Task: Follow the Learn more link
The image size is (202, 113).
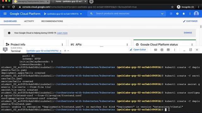Action: [x=62, y=33]
